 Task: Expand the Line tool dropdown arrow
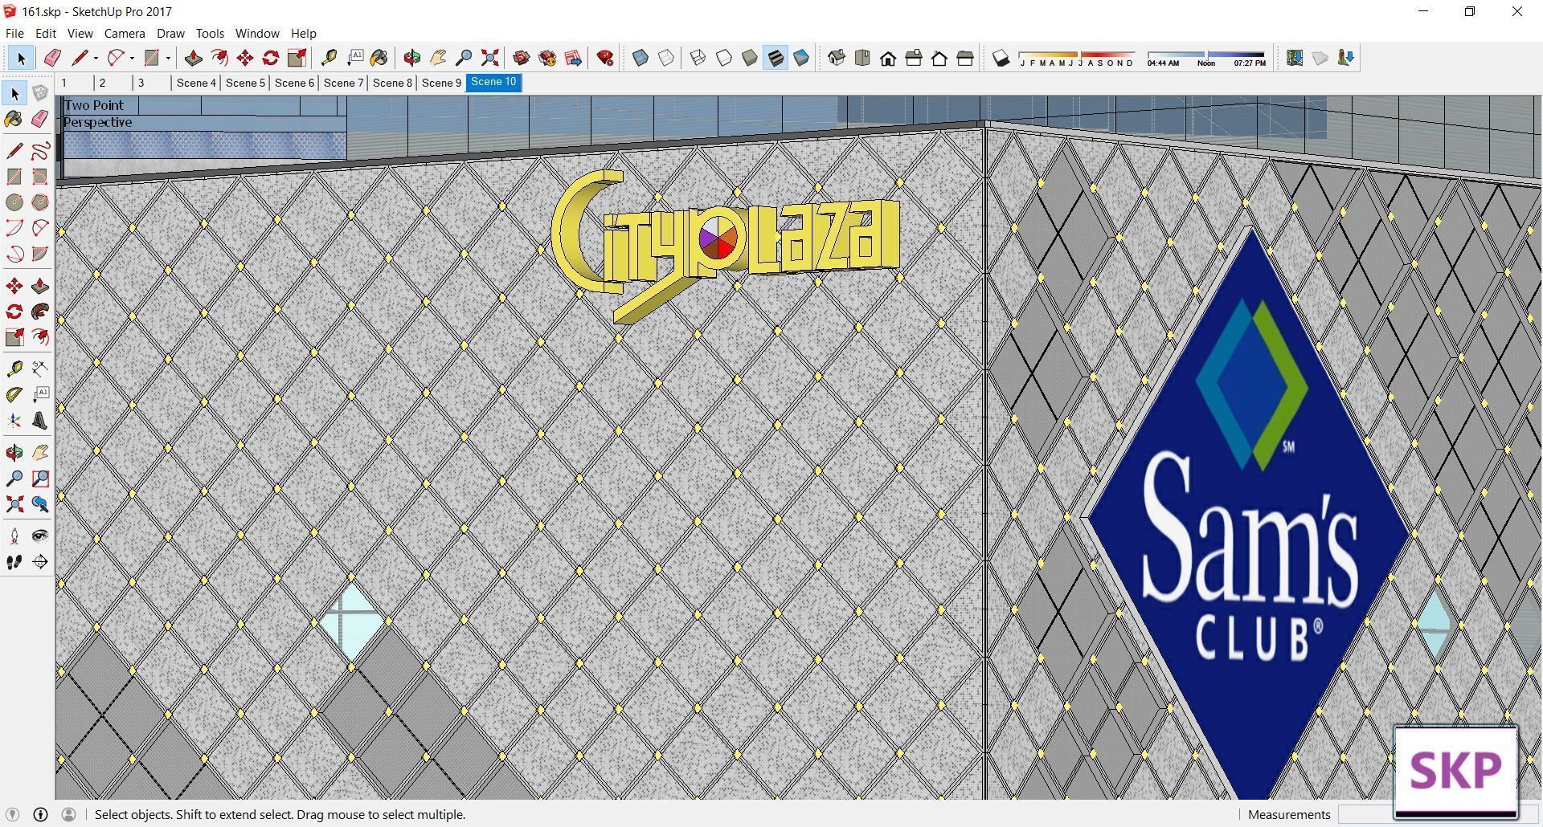96,58
